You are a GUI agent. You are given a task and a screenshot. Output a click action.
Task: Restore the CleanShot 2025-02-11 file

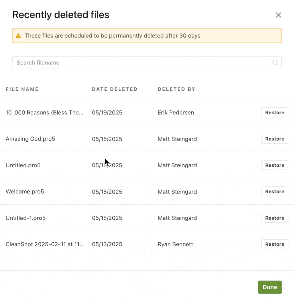275,244
